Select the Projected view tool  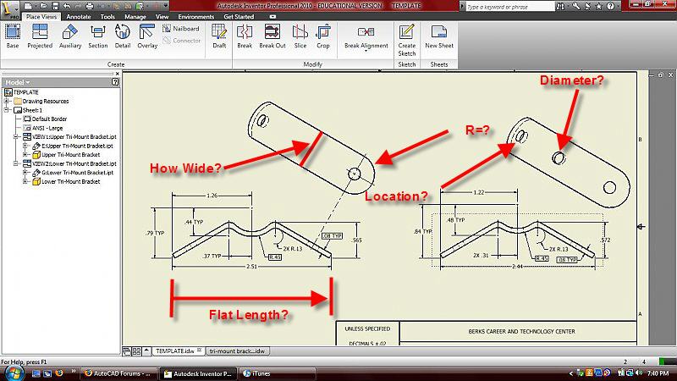[40, 36]
